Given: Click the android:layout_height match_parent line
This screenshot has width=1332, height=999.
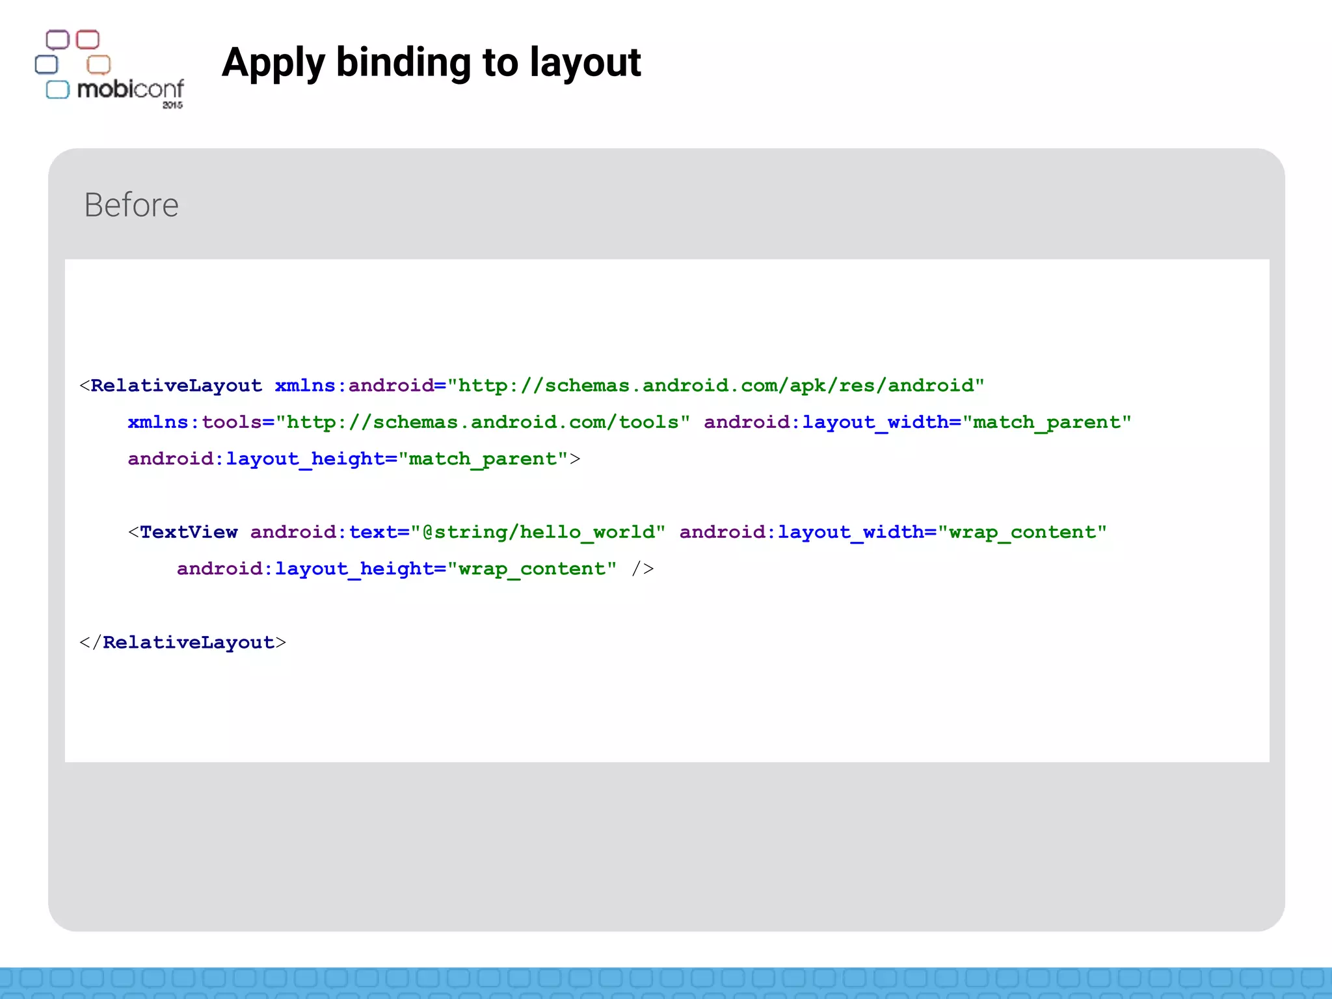Looking at the screenshot, I should 353,459.
